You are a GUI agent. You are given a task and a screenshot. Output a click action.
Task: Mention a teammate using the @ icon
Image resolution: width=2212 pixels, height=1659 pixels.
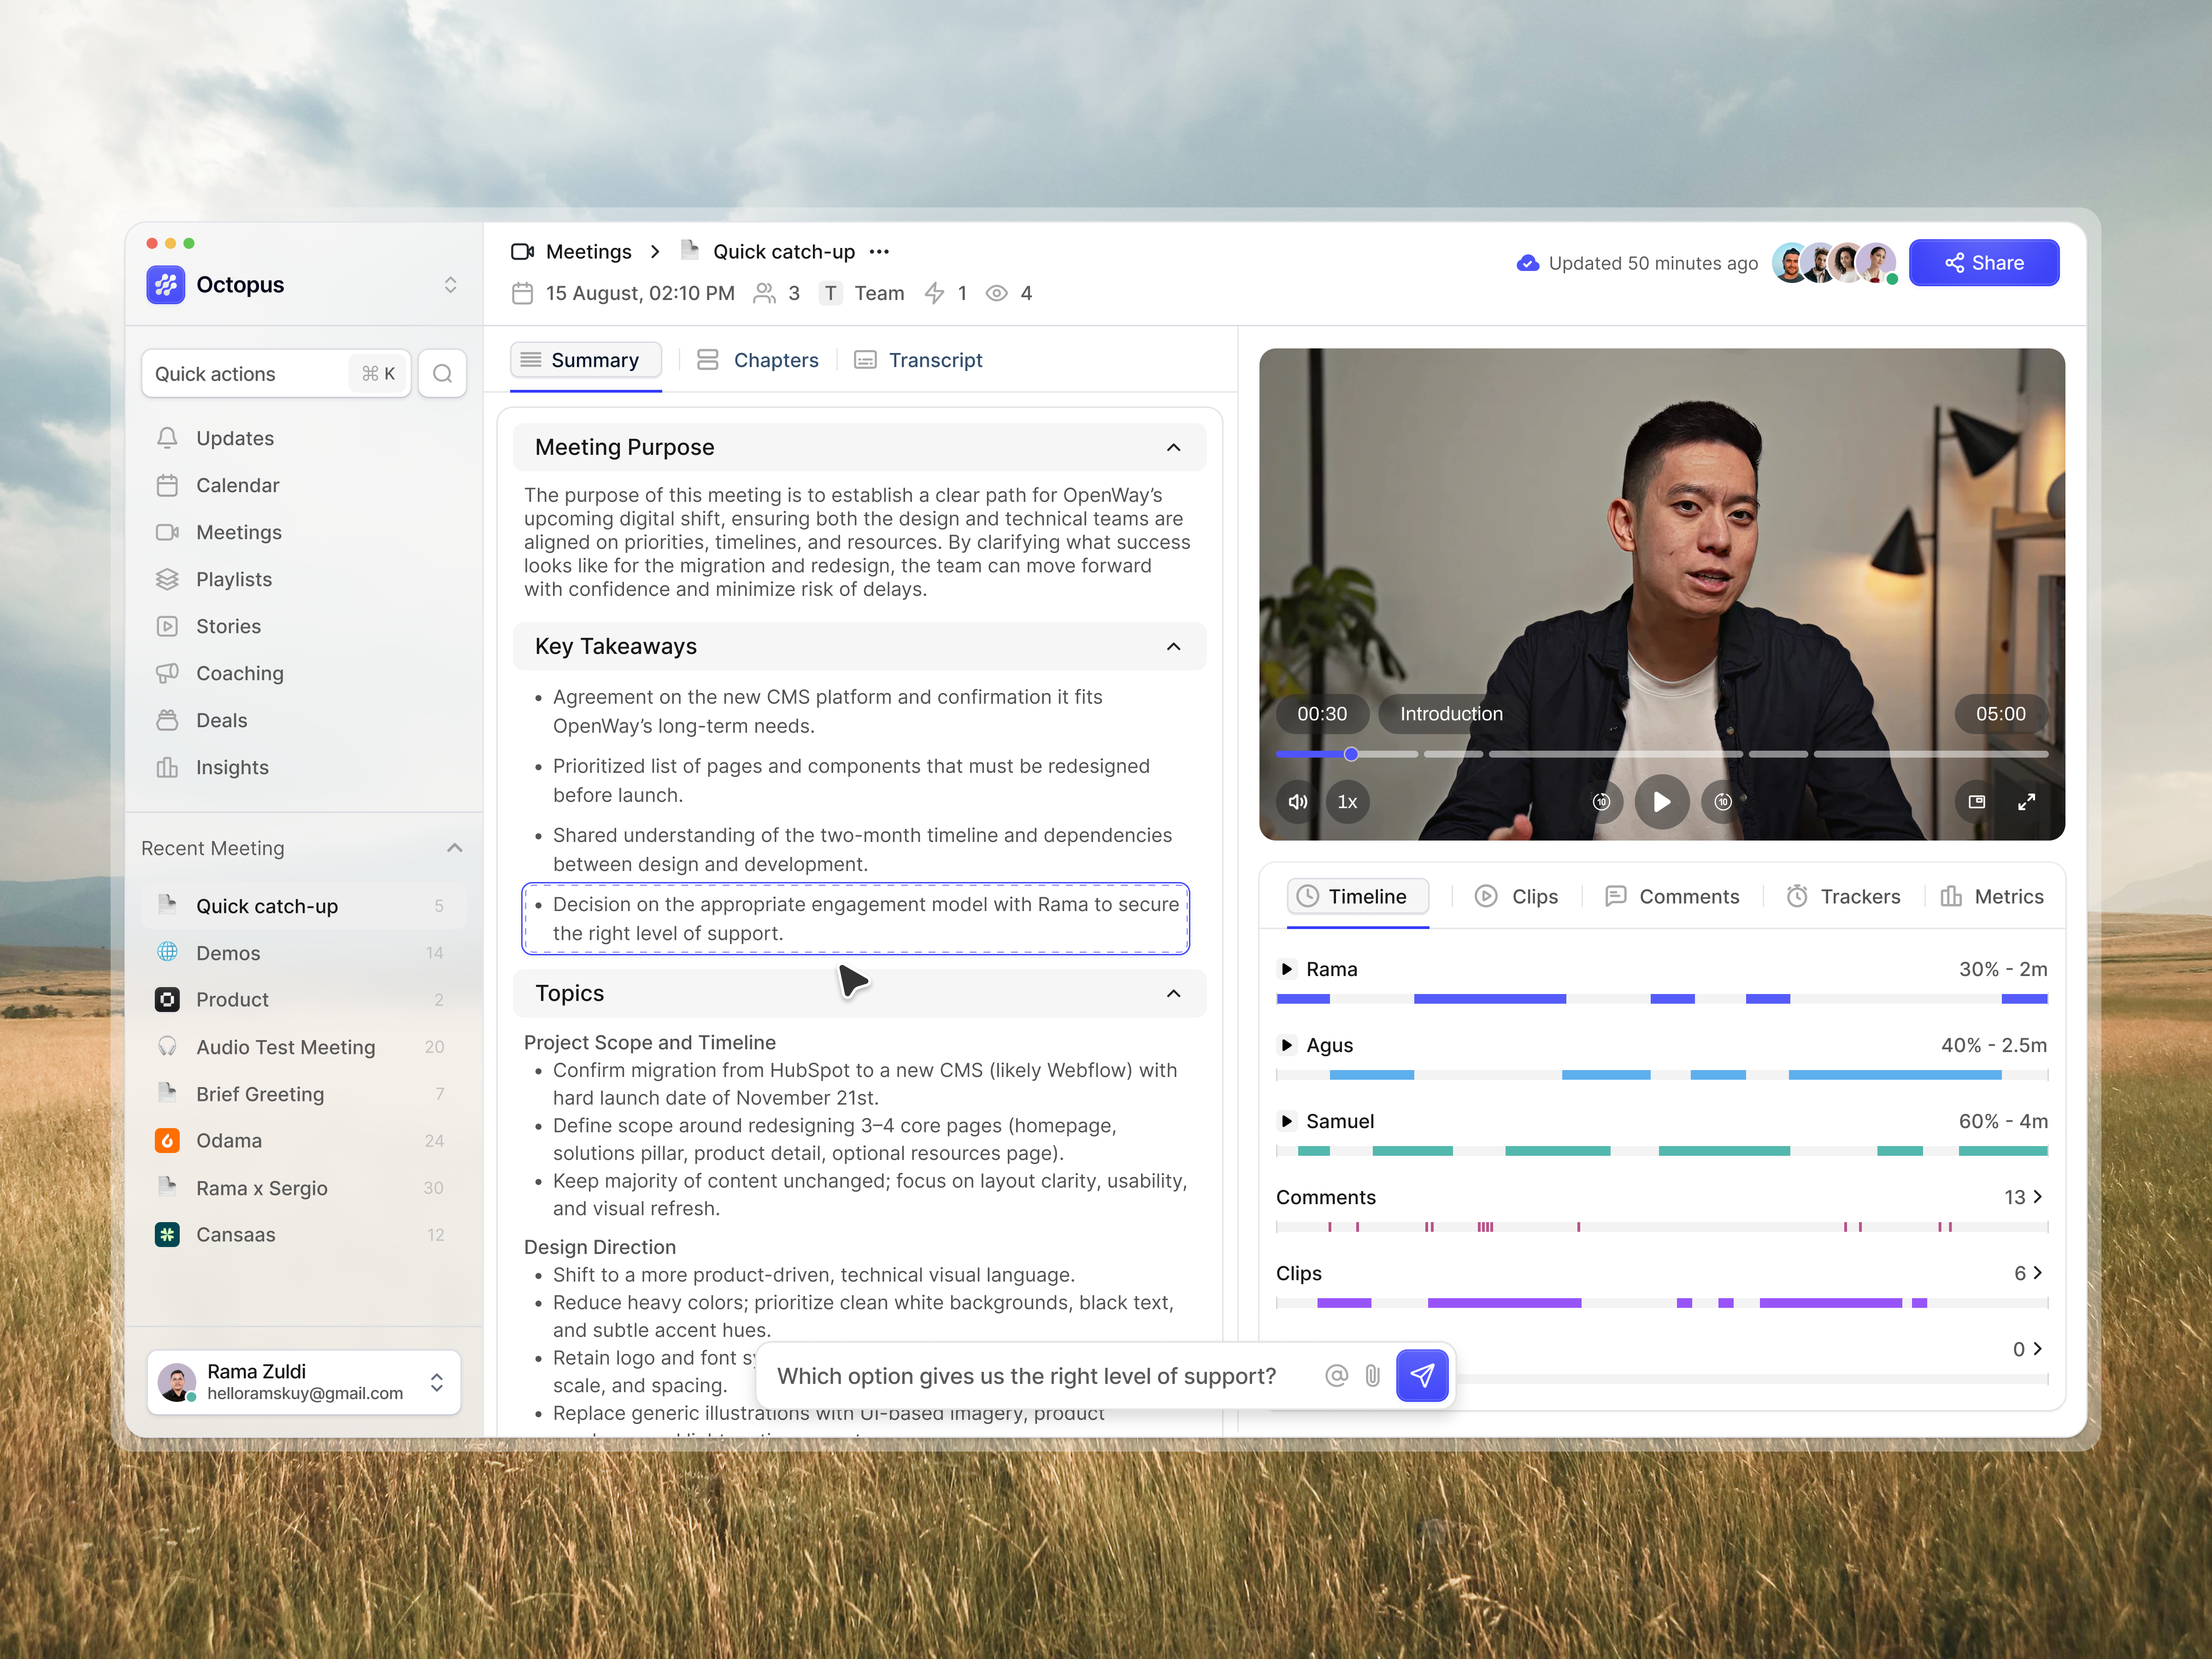[1337, 1375]
